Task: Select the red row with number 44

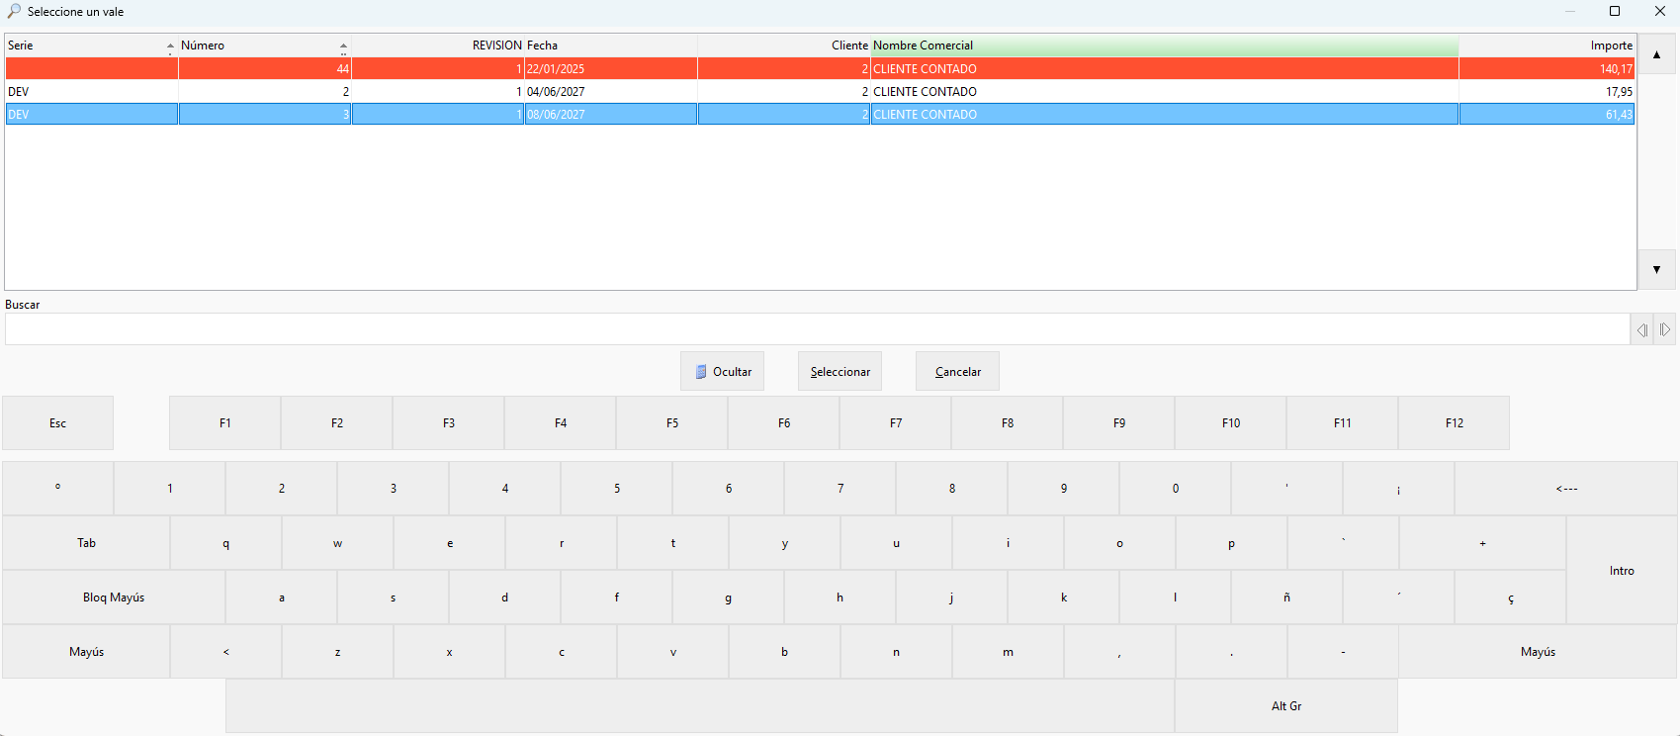Action: (x=820, y=68)
